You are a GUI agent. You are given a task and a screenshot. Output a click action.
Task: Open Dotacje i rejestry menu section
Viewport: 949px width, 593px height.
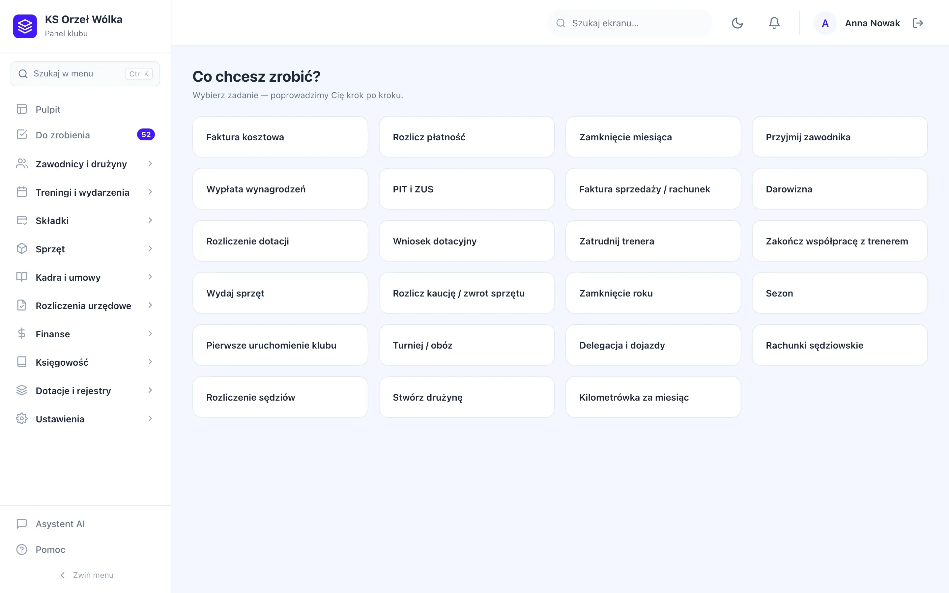point(85,390)
